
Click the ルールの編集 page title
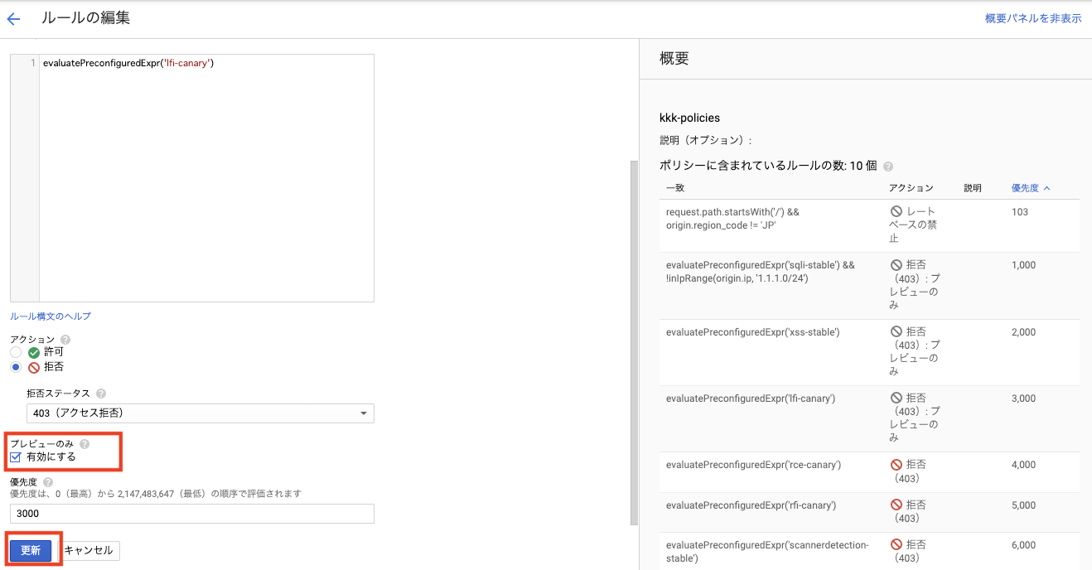pos(85,17)
